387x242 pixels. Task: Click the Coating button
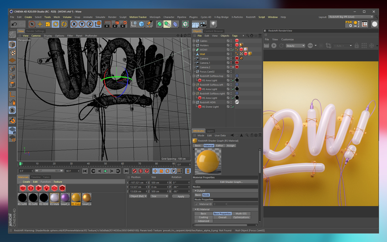[x=203, y=217]
